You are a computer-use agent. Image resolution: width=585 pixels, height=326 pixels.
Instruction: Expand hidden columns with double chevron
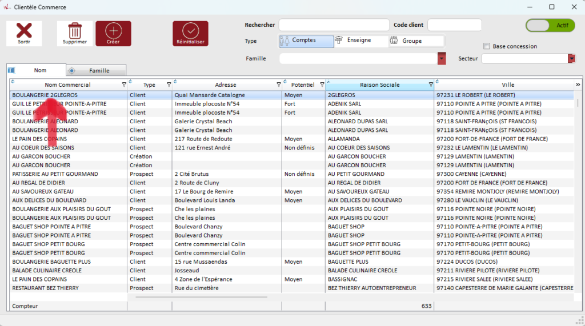click(578, 84)
